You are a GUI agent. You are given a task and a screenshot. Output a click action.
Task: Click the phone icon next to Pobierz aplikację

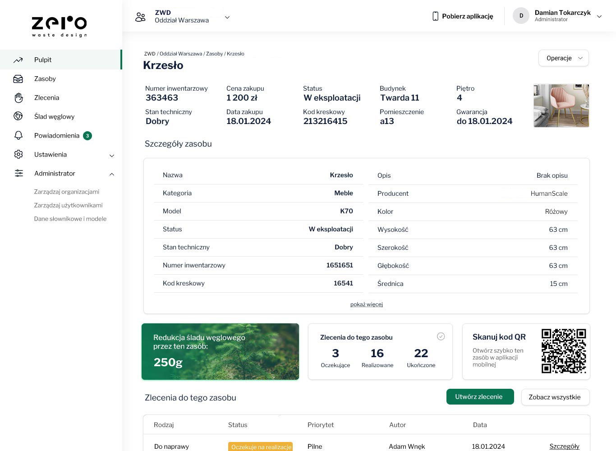click(x=435, y=16)
